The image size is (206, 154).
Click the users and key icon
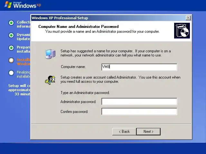[50, 80]
